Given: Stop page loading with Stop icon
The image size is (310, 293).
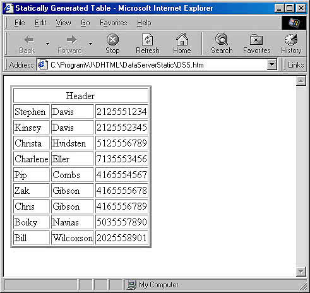Looking at the screenshot, I should pyautogui.click(x=112, y=39).
